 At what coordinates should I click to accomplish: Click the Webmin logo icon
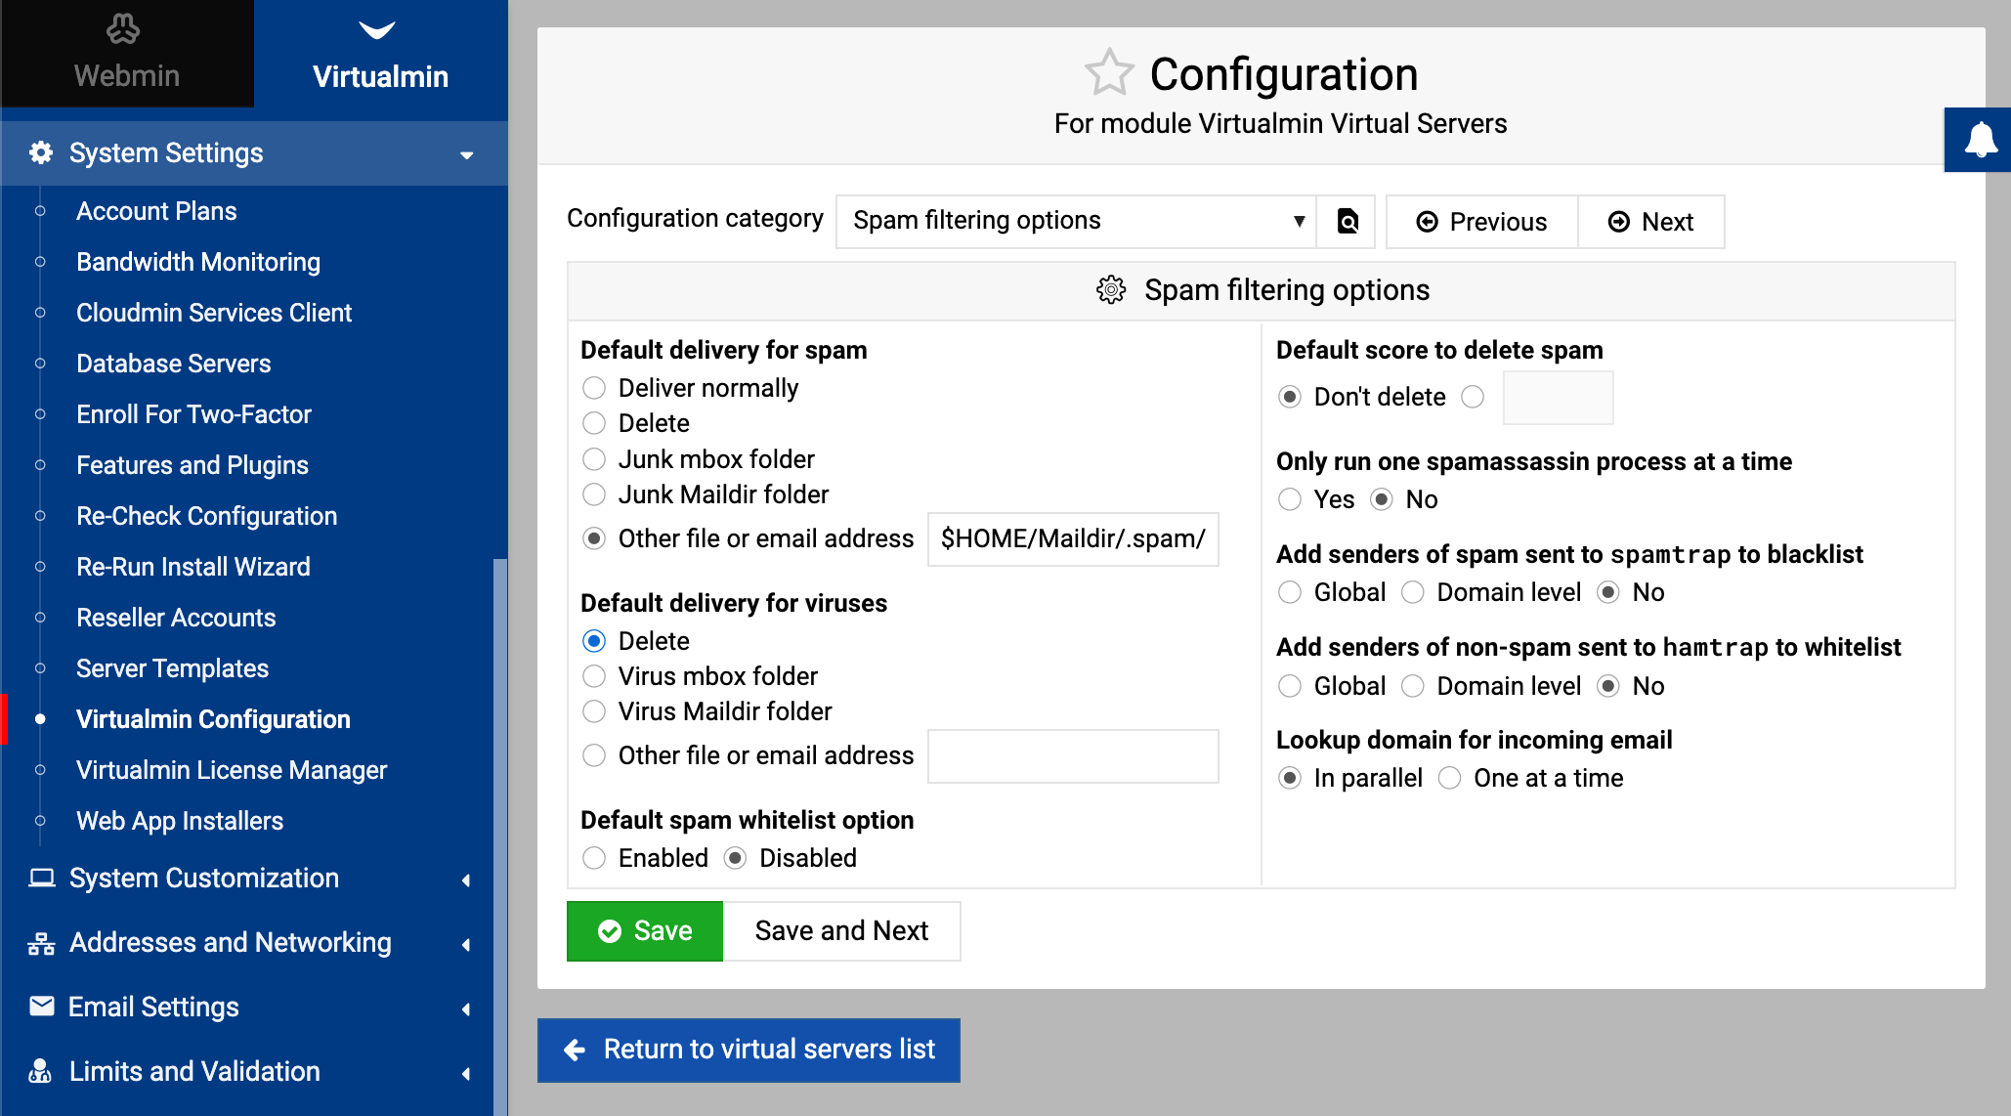(124, 30)
